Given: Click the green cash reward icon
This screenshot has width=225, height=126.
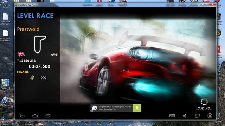Looking at the screenshot, I should (32, 78).
